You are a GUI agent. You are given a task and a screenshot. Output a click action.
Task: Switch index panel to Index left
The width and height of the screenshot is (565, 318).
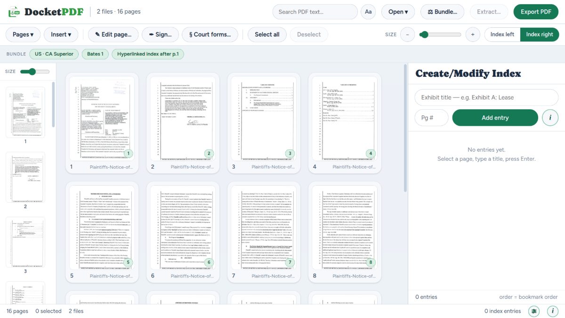click(x=502, y=34)
